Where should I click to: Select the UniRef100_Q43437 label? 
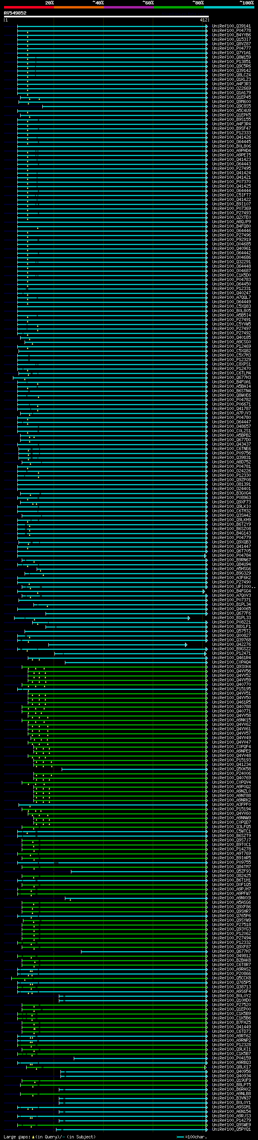tap(231, 444)
